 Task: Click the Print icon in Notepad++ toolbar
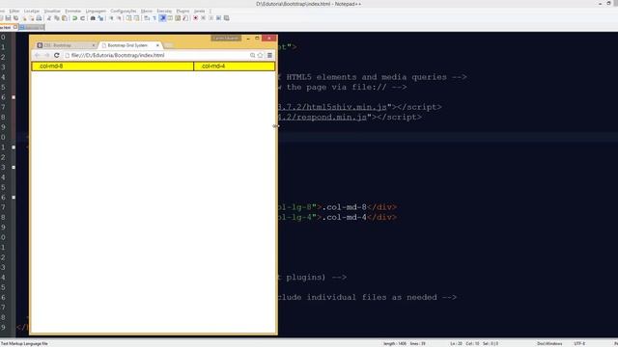pyautogui.click(x=39, y=18)
